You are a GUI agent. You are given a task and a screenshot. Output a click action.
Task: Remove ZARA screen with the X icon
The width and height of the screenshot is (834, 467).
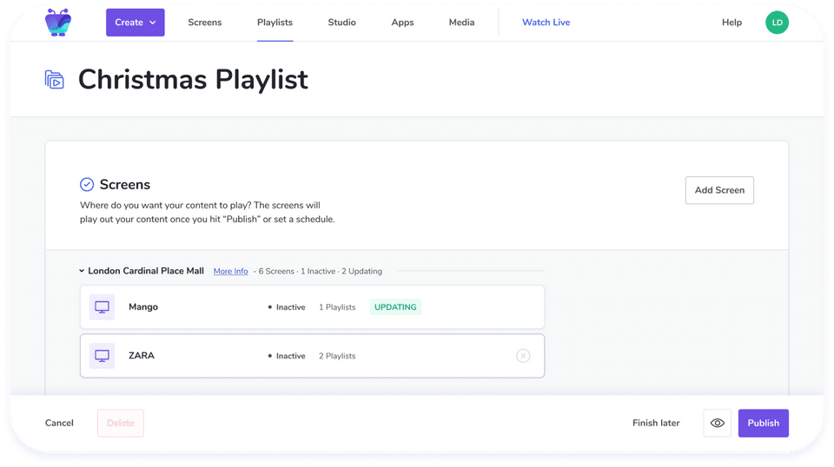[523, 356]
